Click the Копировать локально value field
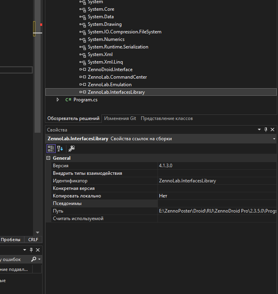Image resolution: width=278 pixels, height=294 pixels. [x=217, y=196]
